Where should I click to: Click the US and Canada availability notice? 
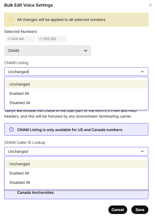[76, 129]
